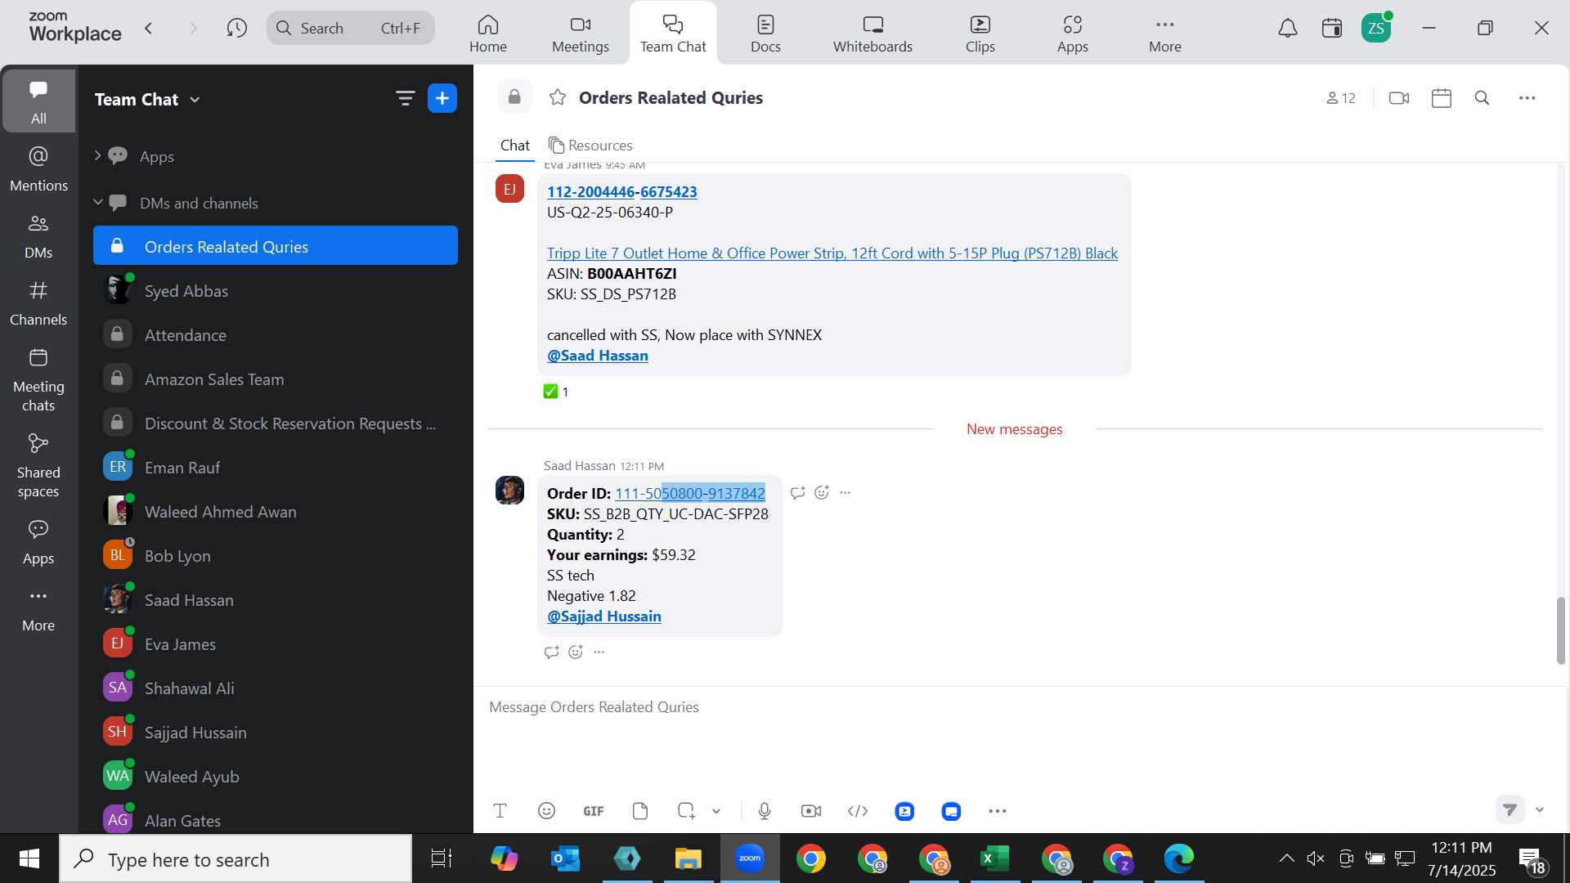Screen dimensions: 1570x883
Task: Select the Chat tab
Action: pyautogui.click(x=515, y=145)
